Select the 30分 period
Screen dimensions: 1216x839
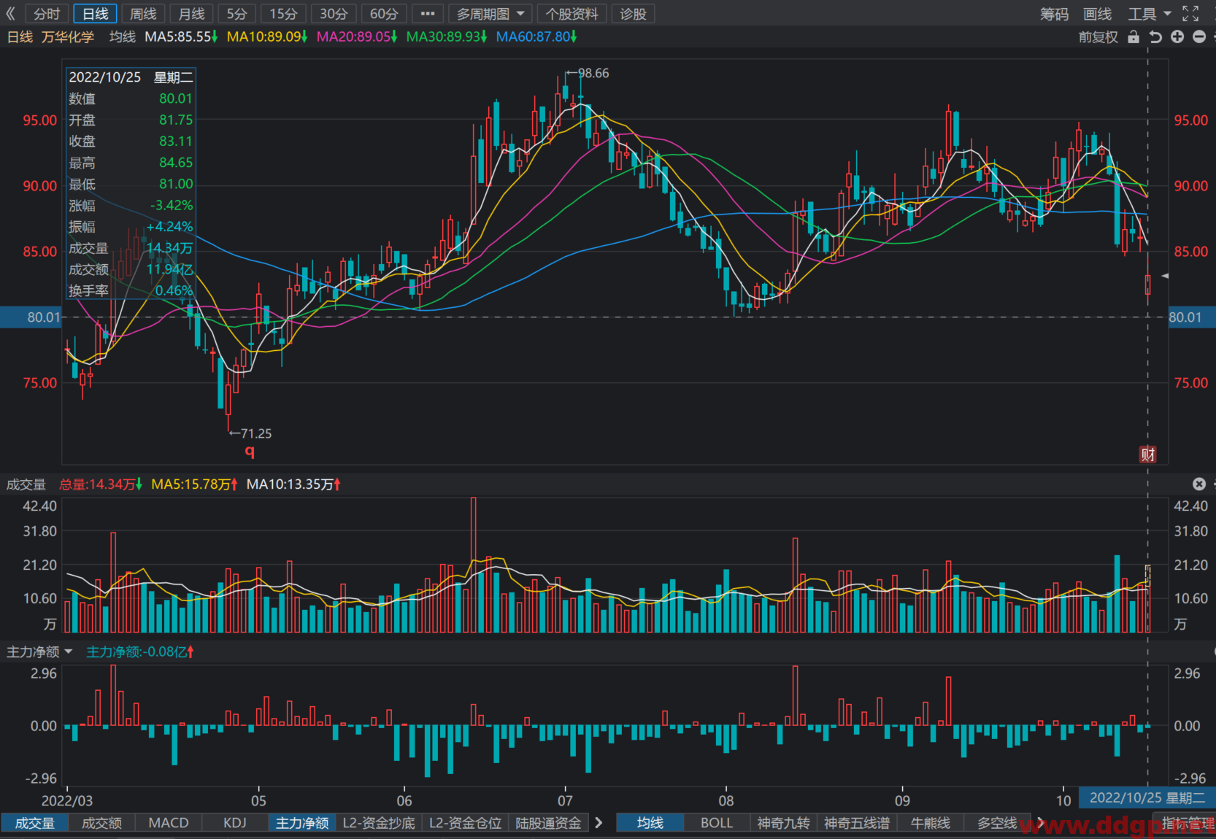point(334,14)
